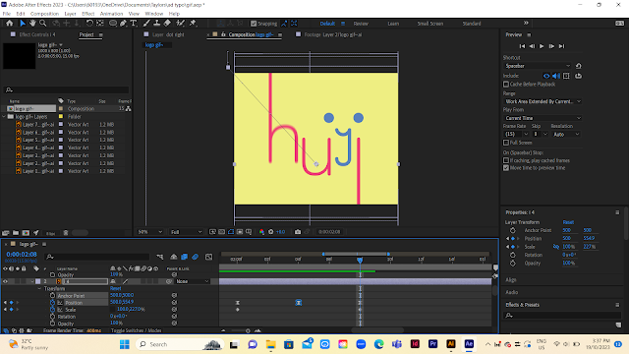Switch to the Learn workspace
The width and height of the screenshot is (629, 354).
point(393,24)
